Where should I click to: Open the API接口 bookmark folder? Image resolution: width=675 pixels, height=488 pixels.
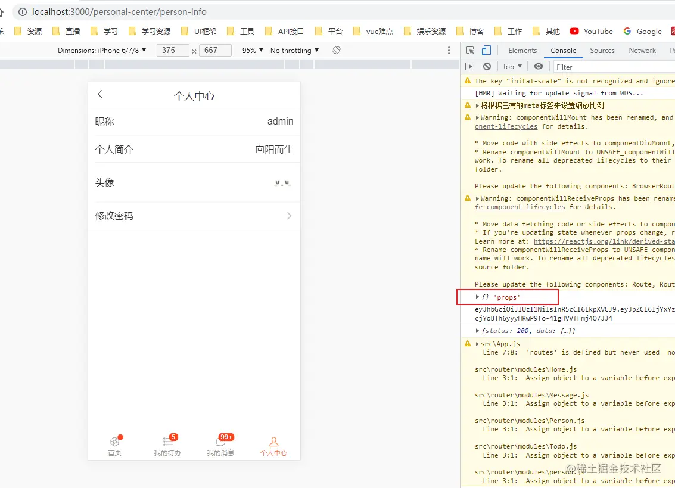285,31
